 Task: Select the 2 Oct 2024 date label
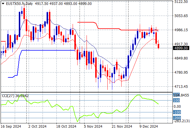point(38,127)
